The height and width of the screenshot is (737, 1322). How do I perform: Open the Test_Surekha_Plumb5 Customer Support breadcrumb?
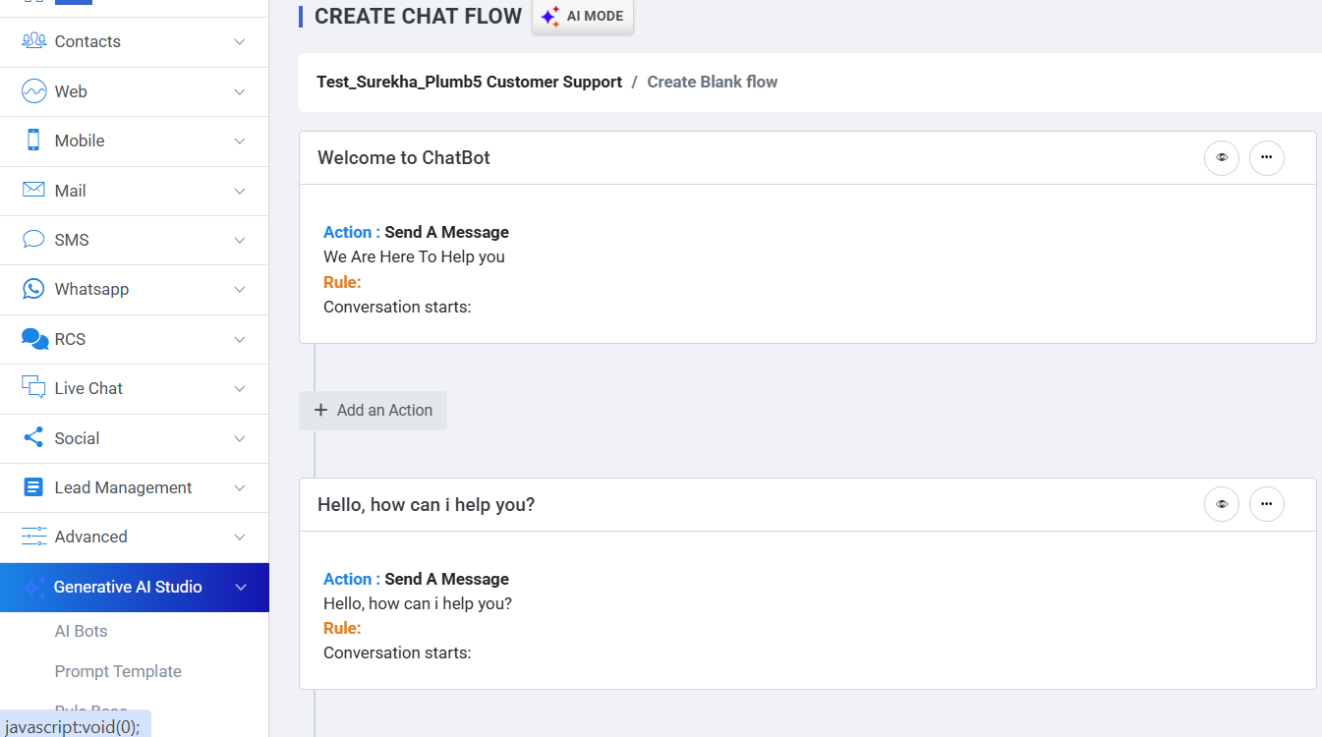[x=469, y=82]
